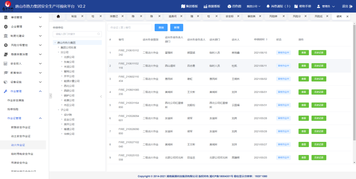The image size is (356, 179).
Task: Click the 新增 add button
Action: click(x=177, y=27)
